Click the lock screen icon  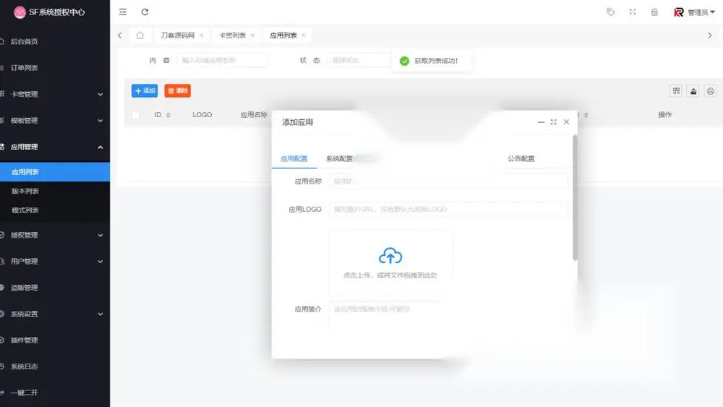[654, 12]
